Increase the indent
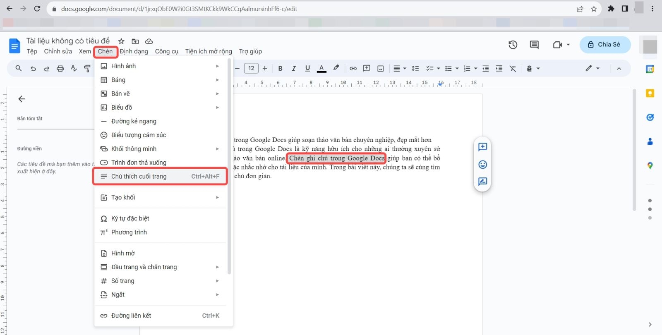Viewport: 662px width, 335px height. coord(499,69)
